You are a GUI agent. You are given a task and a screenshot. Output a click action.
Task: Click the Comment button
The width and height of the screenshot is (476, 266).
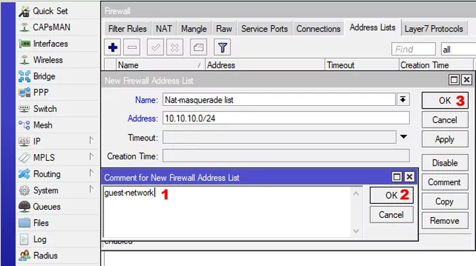click(445, 183)
